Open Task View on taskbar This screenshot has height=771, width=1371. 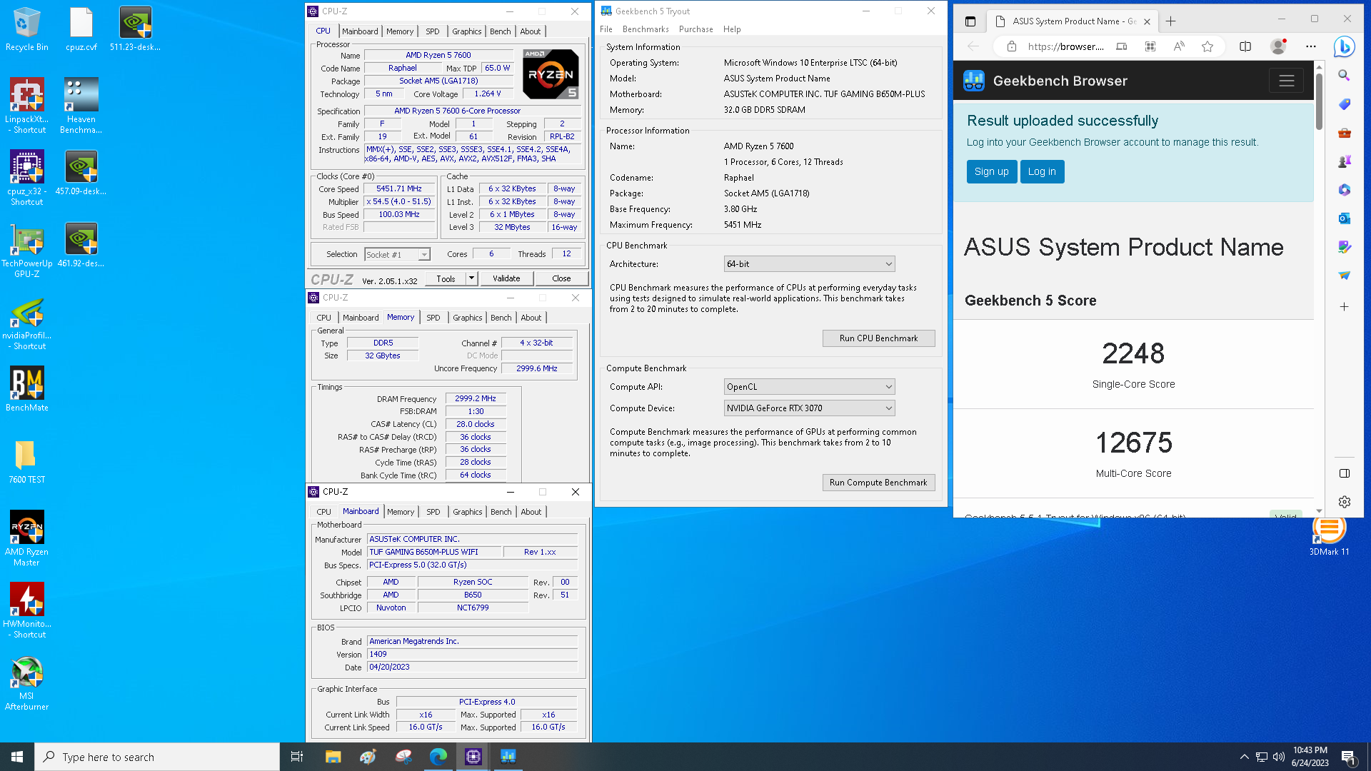(x=297, y=757)
